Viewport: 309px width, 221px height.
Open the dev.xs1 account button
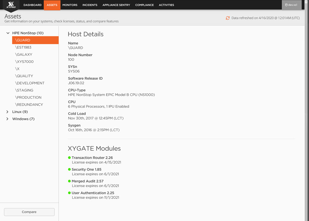click(292, 5)
